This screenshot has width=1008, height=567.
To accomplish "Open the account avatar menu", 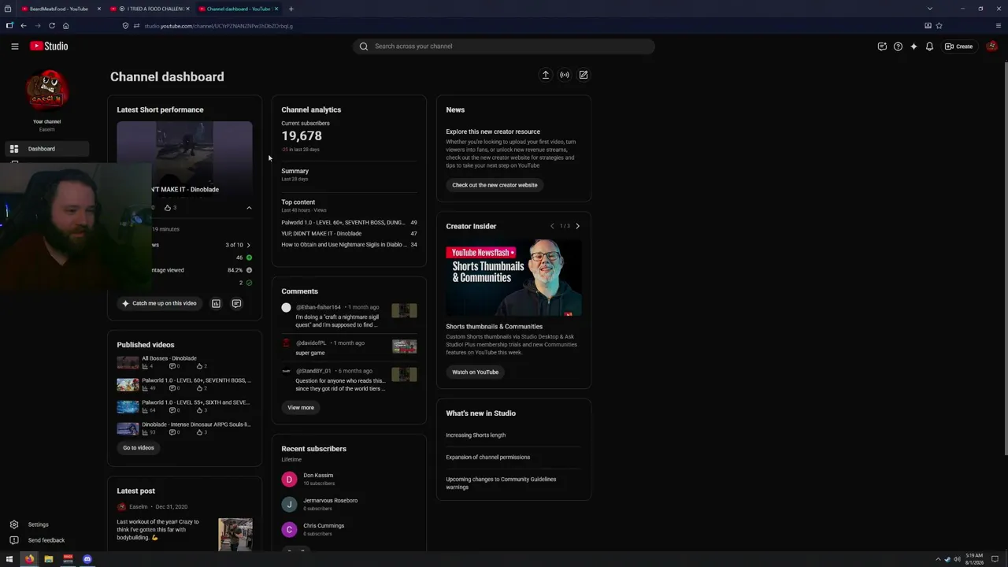I will (991, 46).
